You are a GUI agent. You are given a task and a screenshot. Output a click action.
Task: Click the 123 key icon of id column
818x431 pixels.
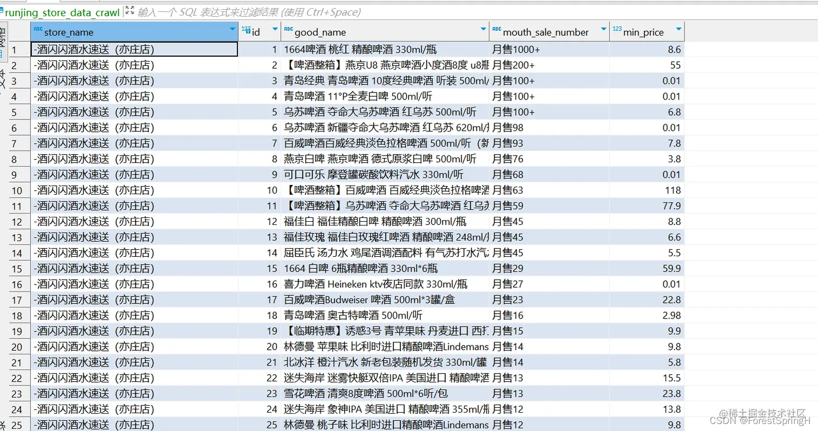246,29
